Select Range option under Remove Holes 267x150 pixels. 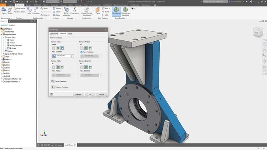point(62,48)
